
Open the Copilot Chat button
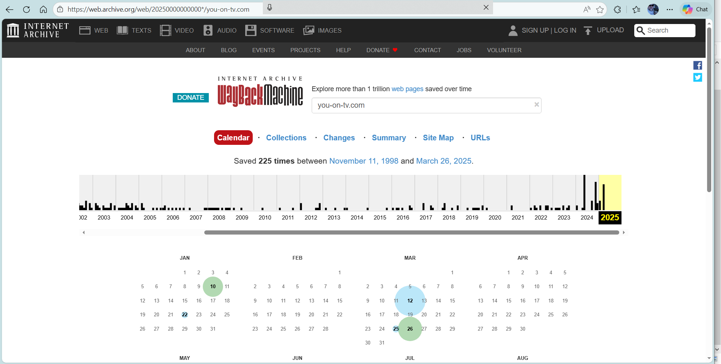tap(695, 9)
